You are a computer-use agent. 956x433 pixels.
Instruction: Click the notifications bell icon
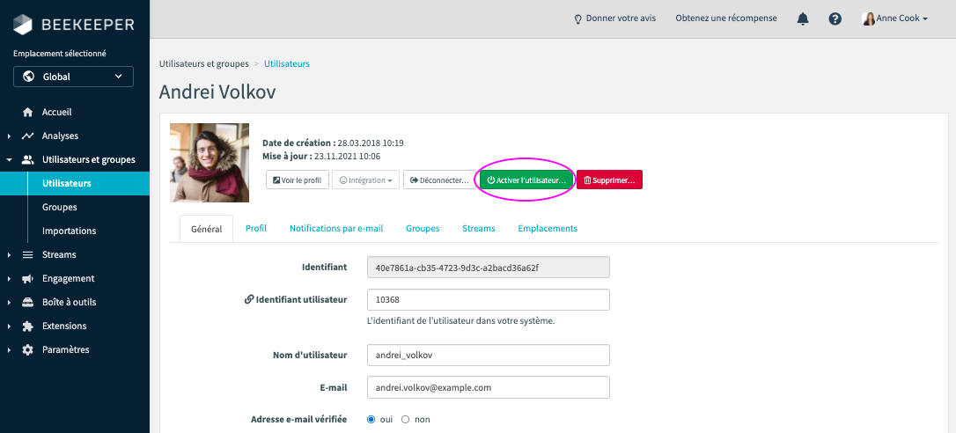pos(803,18)
